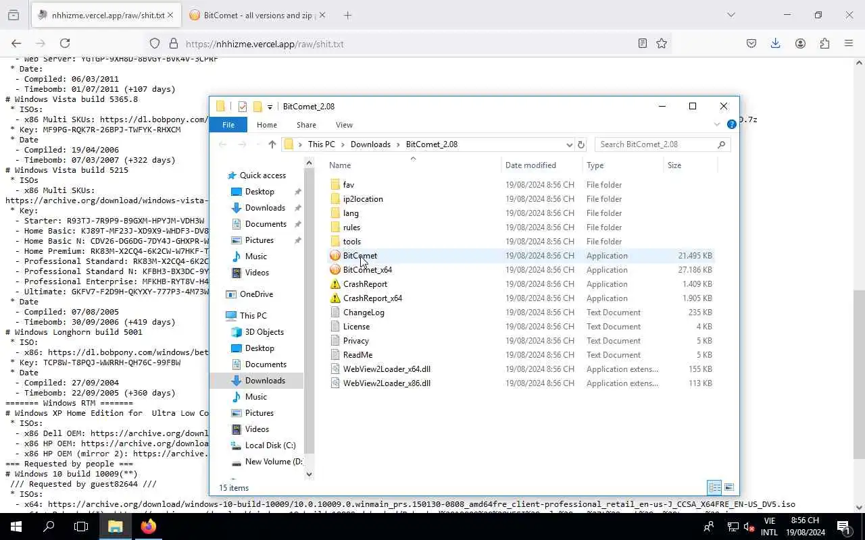Select the ReadMe text file
This screenshot has height=540, width=865.
[357, 355]
